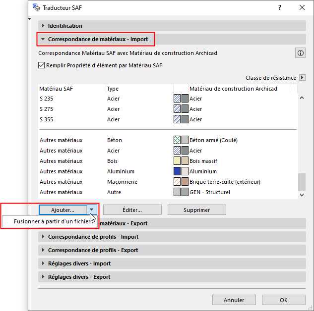The height and width of the screenshot is (311, 314).
Task: Click the dotted fill icon for GEN - Structurel
Action: [177, 192]
